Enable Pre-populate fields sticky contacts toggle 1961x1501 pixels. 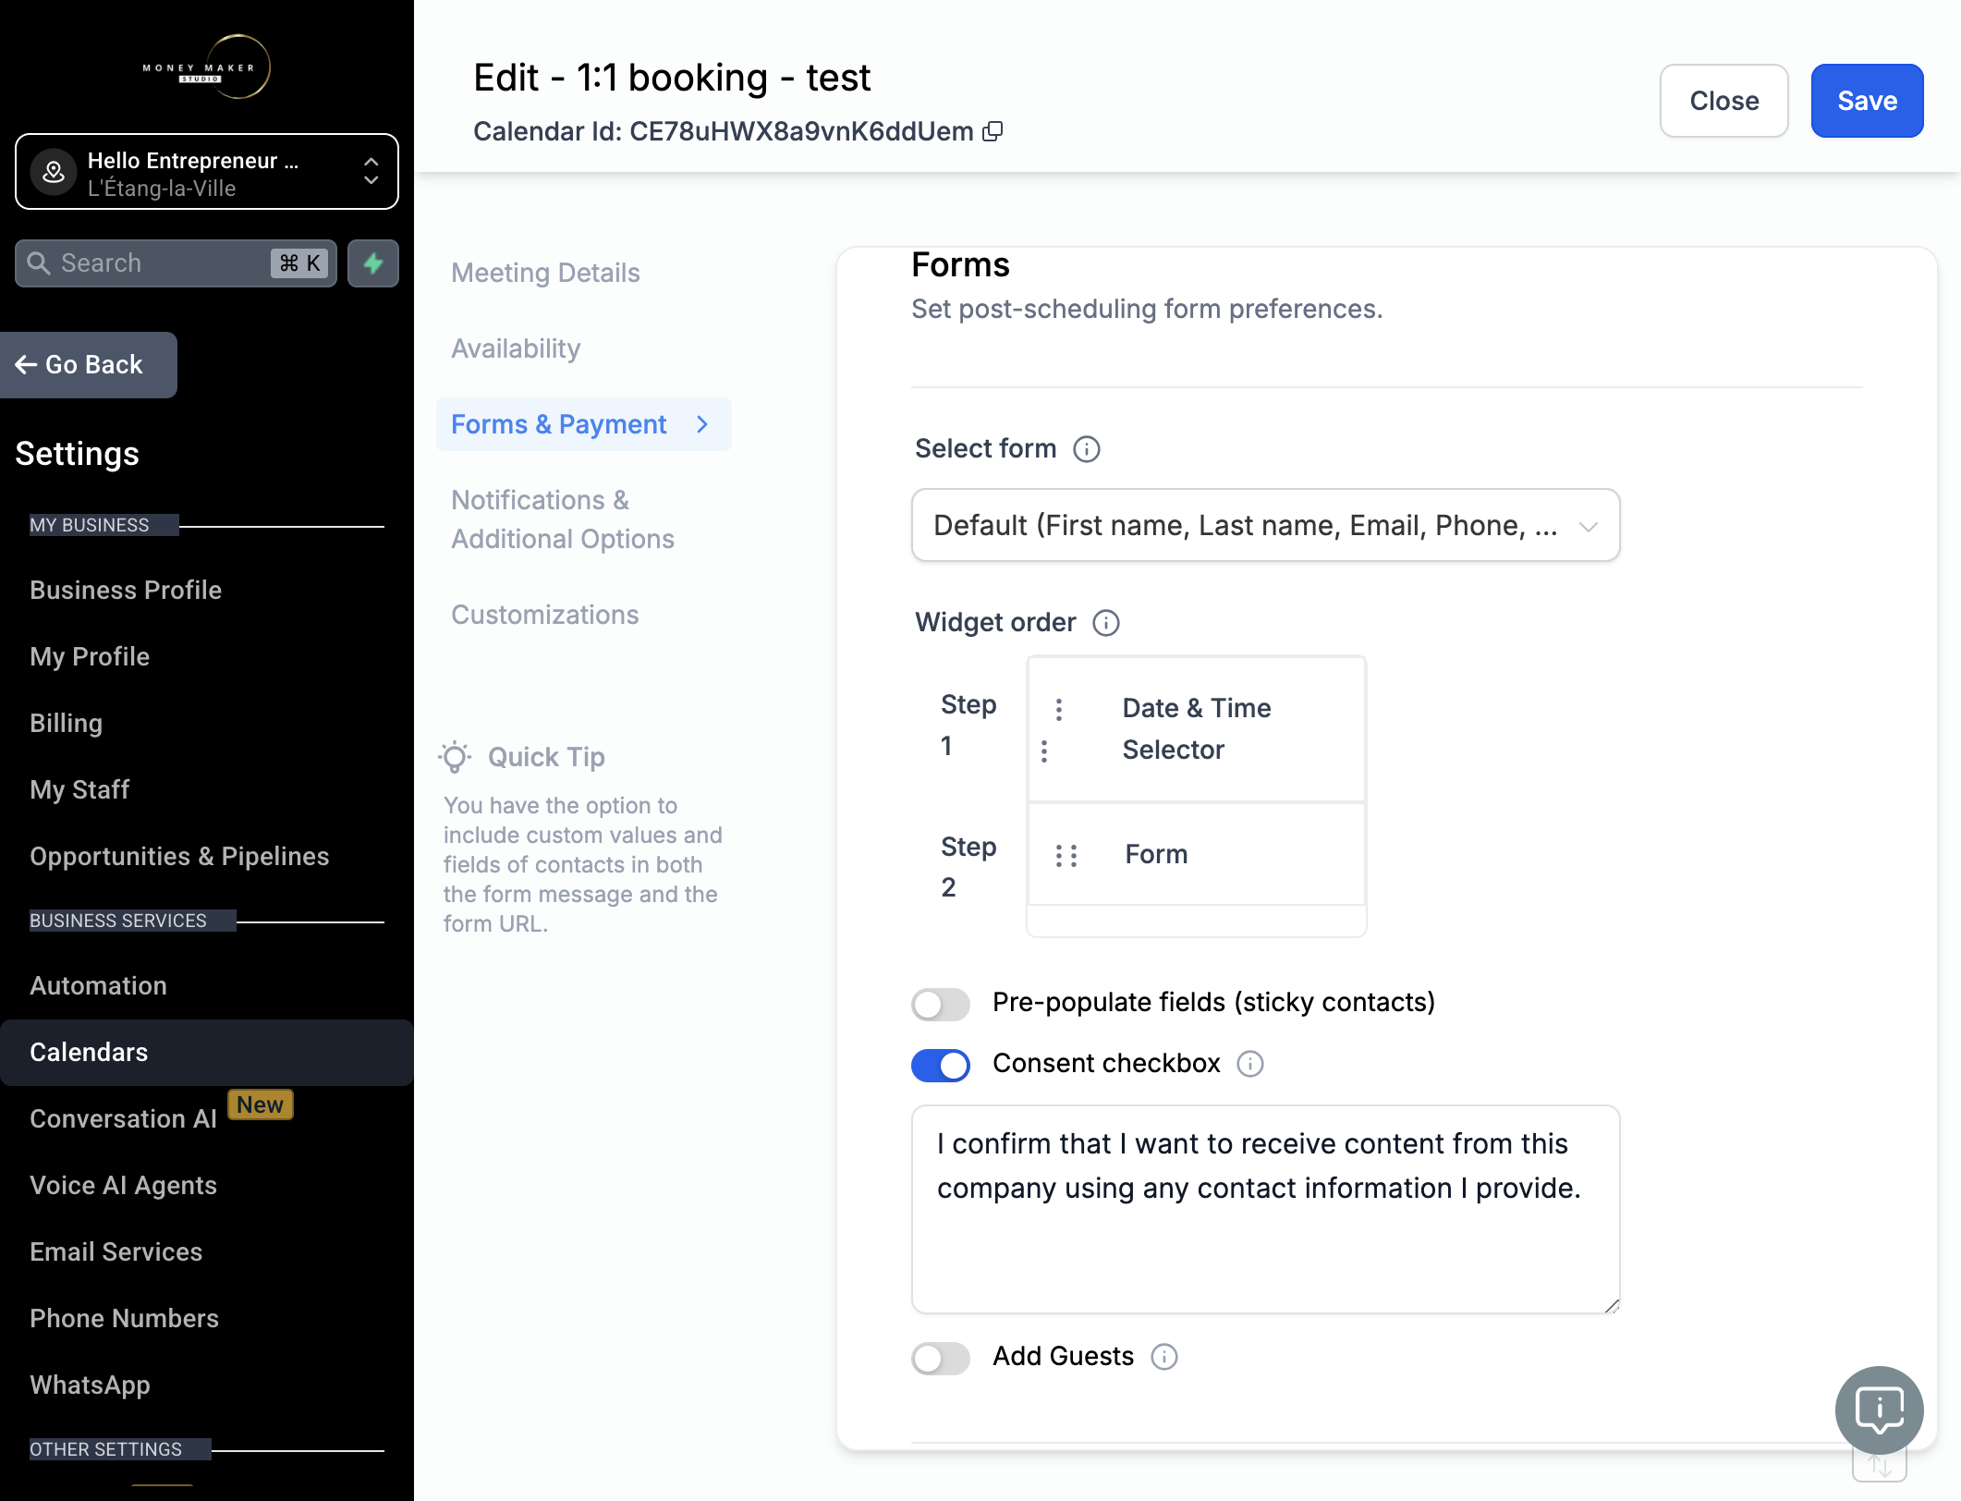[941, 1004]
